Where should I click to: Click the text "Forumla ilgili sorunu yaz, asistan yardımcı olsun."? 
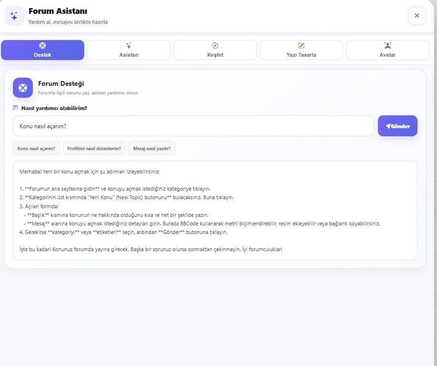[x=89, y=93]
